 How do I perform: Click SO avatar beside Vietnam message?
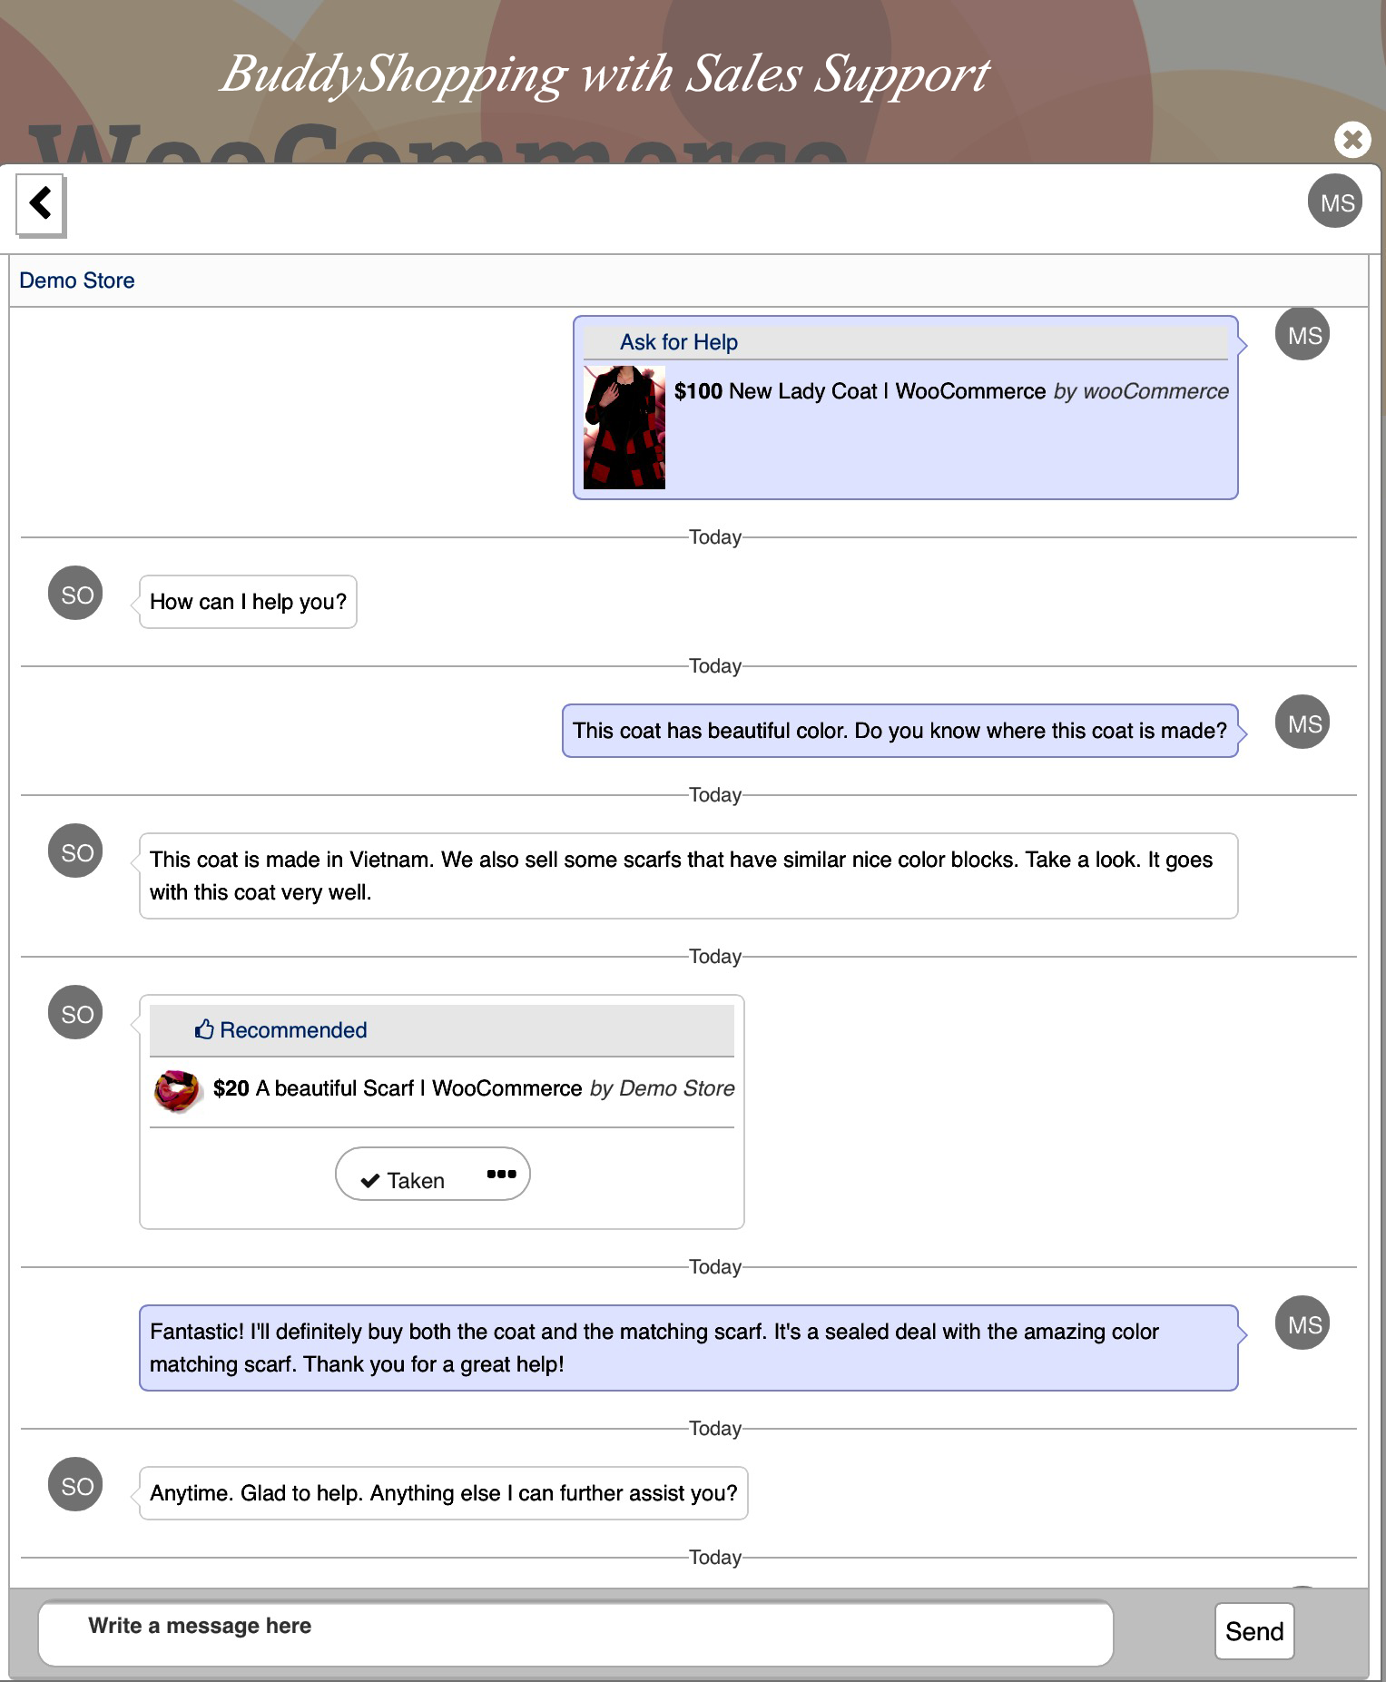(x=75, y=851)
